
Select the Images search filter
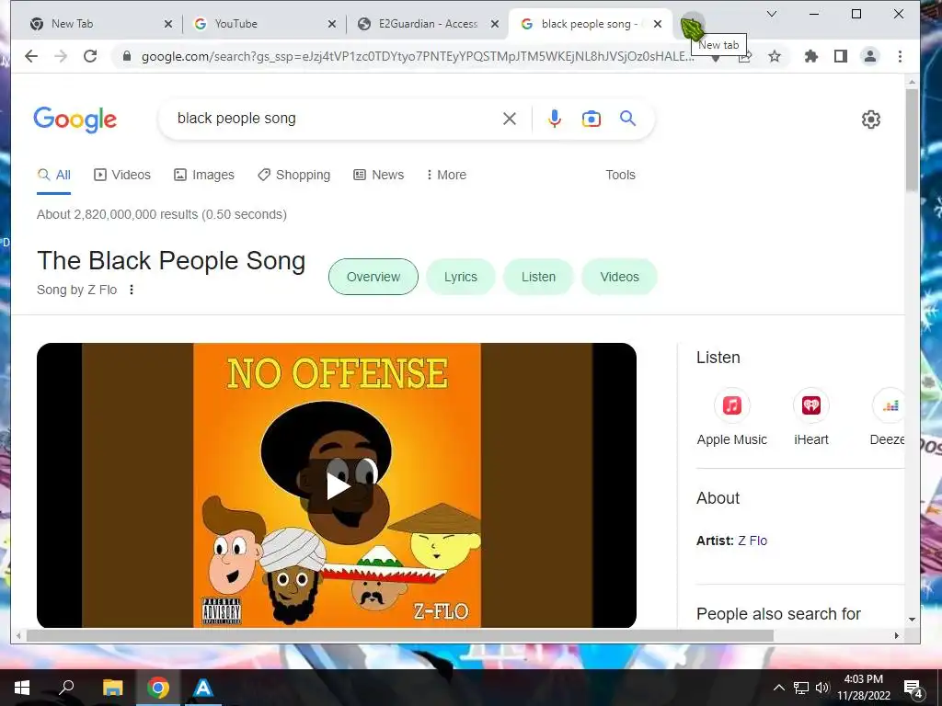pos(204,175)
